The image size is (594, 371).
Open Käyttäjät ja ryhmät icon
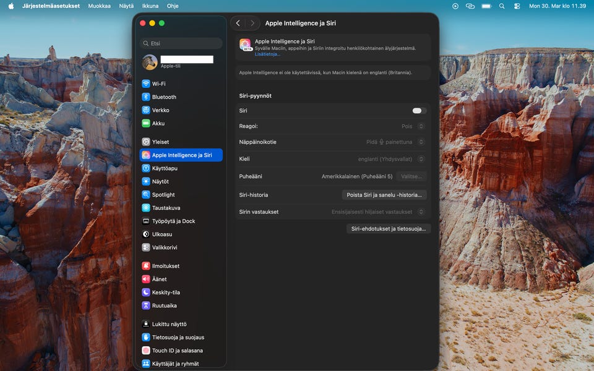click(146, 364)
